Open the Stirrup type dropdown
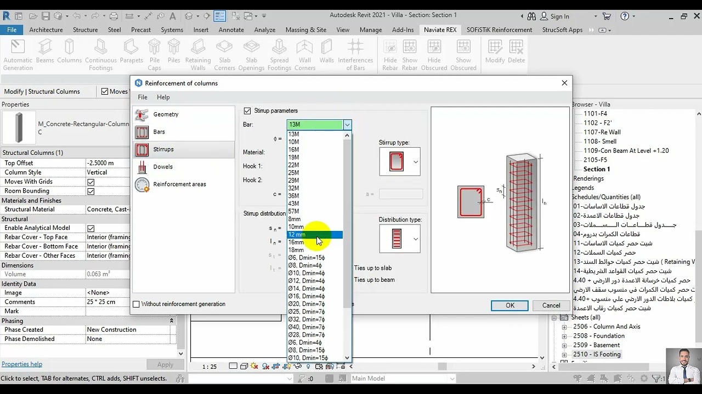Image resolution: width=702 pixels, height=394 pixels. pyautogui.click(x=415, y=162)
